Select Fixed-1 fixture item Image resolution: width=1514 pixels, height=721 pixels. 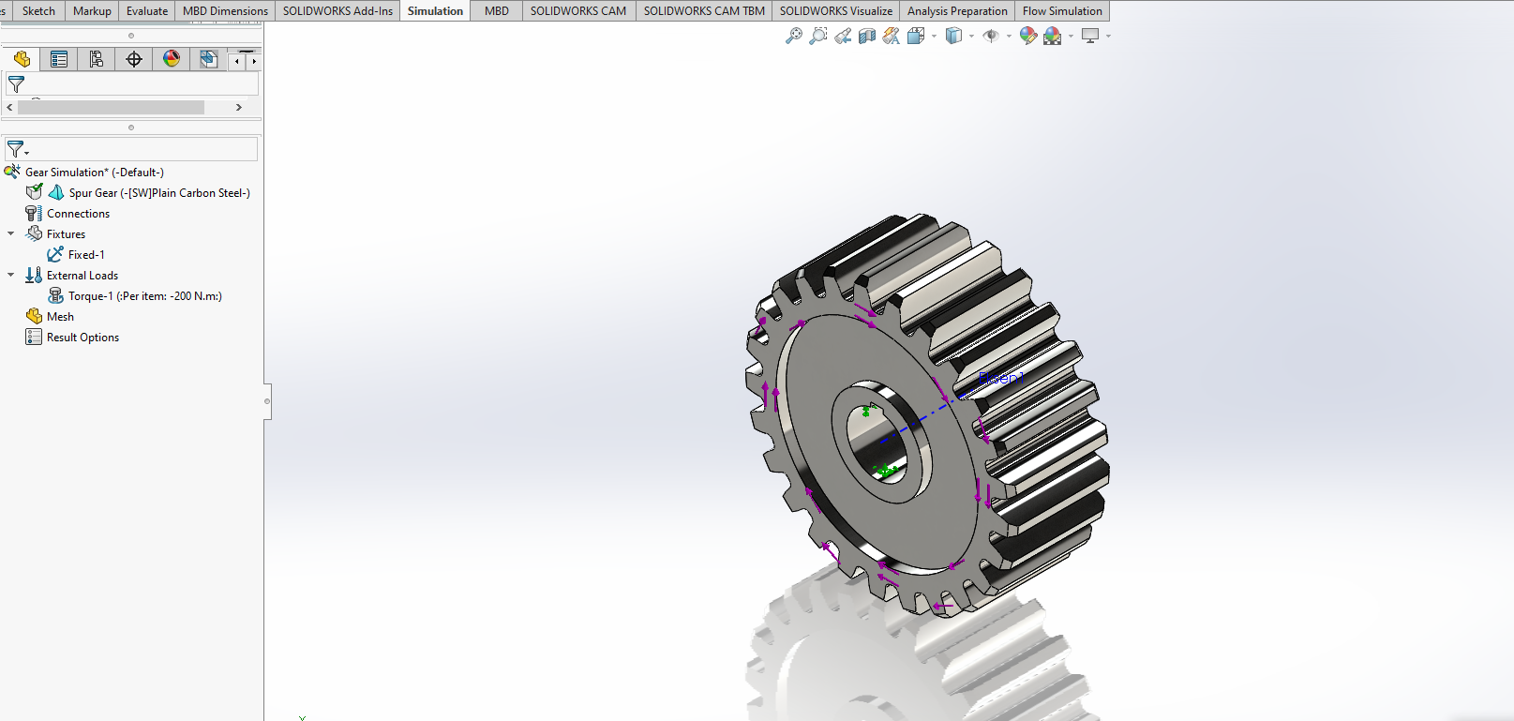pyautogui.click(x=86, y=255)
